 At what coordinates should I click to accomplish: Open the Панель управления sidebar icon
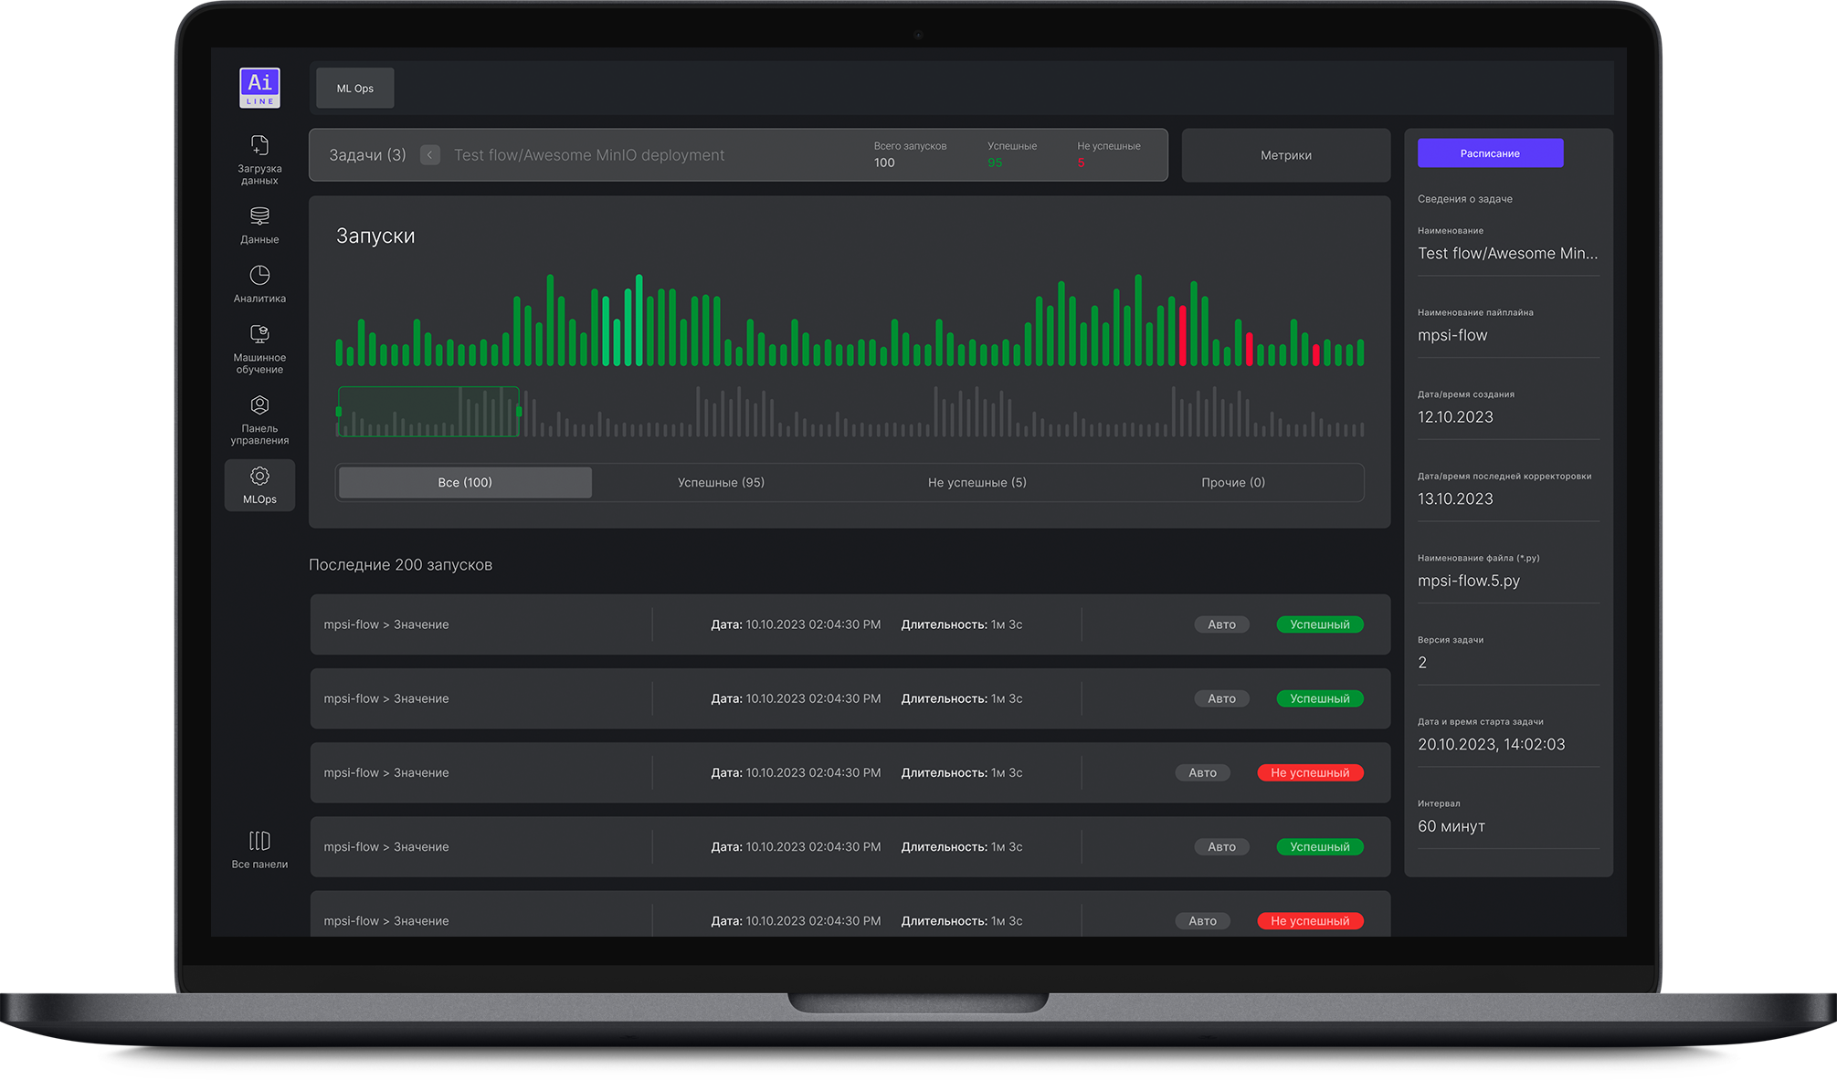[259, 405]
